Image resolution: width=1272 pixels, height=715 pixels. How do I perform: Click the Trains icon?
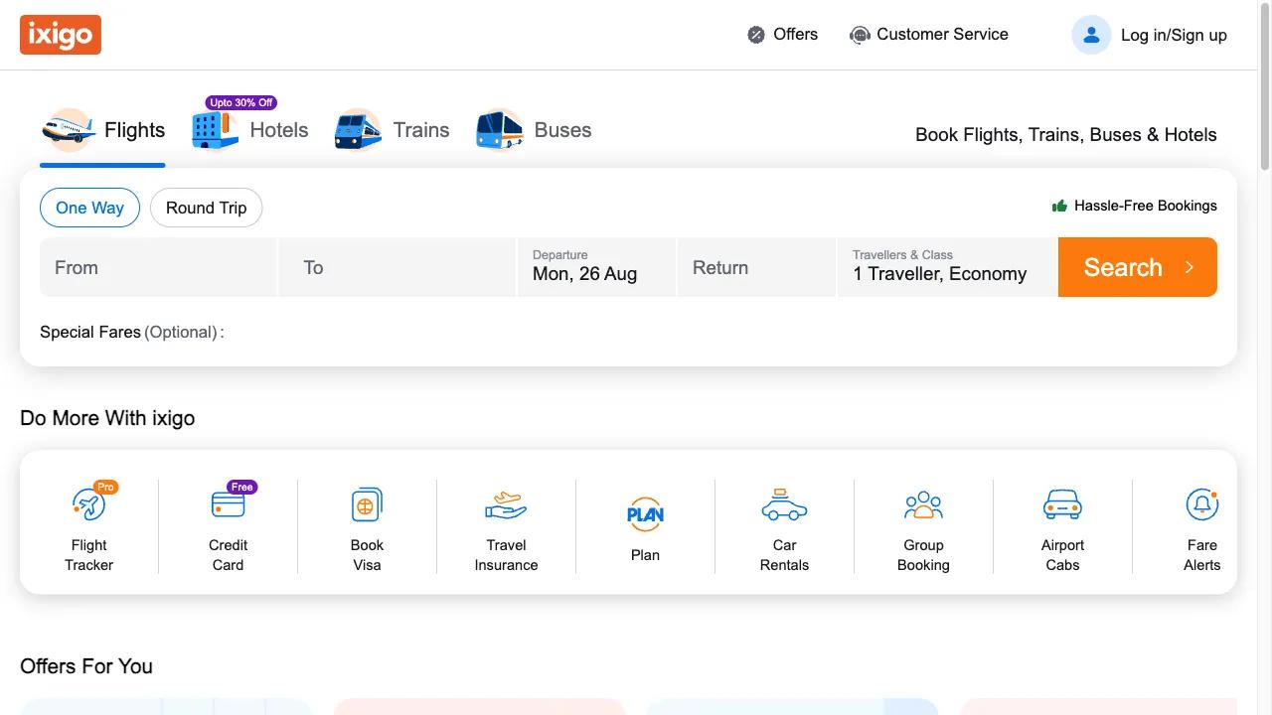[x=358, y=130]
